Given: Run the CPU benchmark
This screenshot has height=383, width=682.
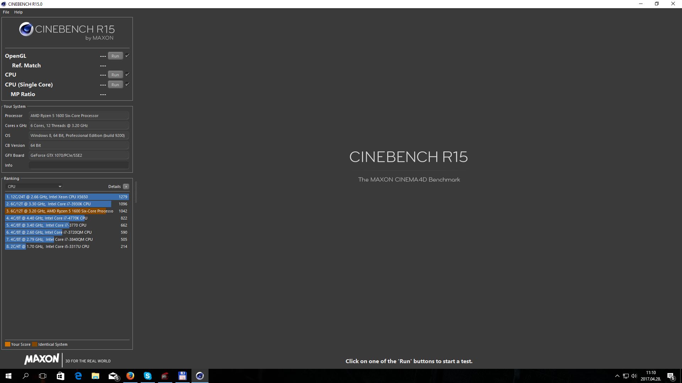Looking at the screenshot, I should coord(115,75).
